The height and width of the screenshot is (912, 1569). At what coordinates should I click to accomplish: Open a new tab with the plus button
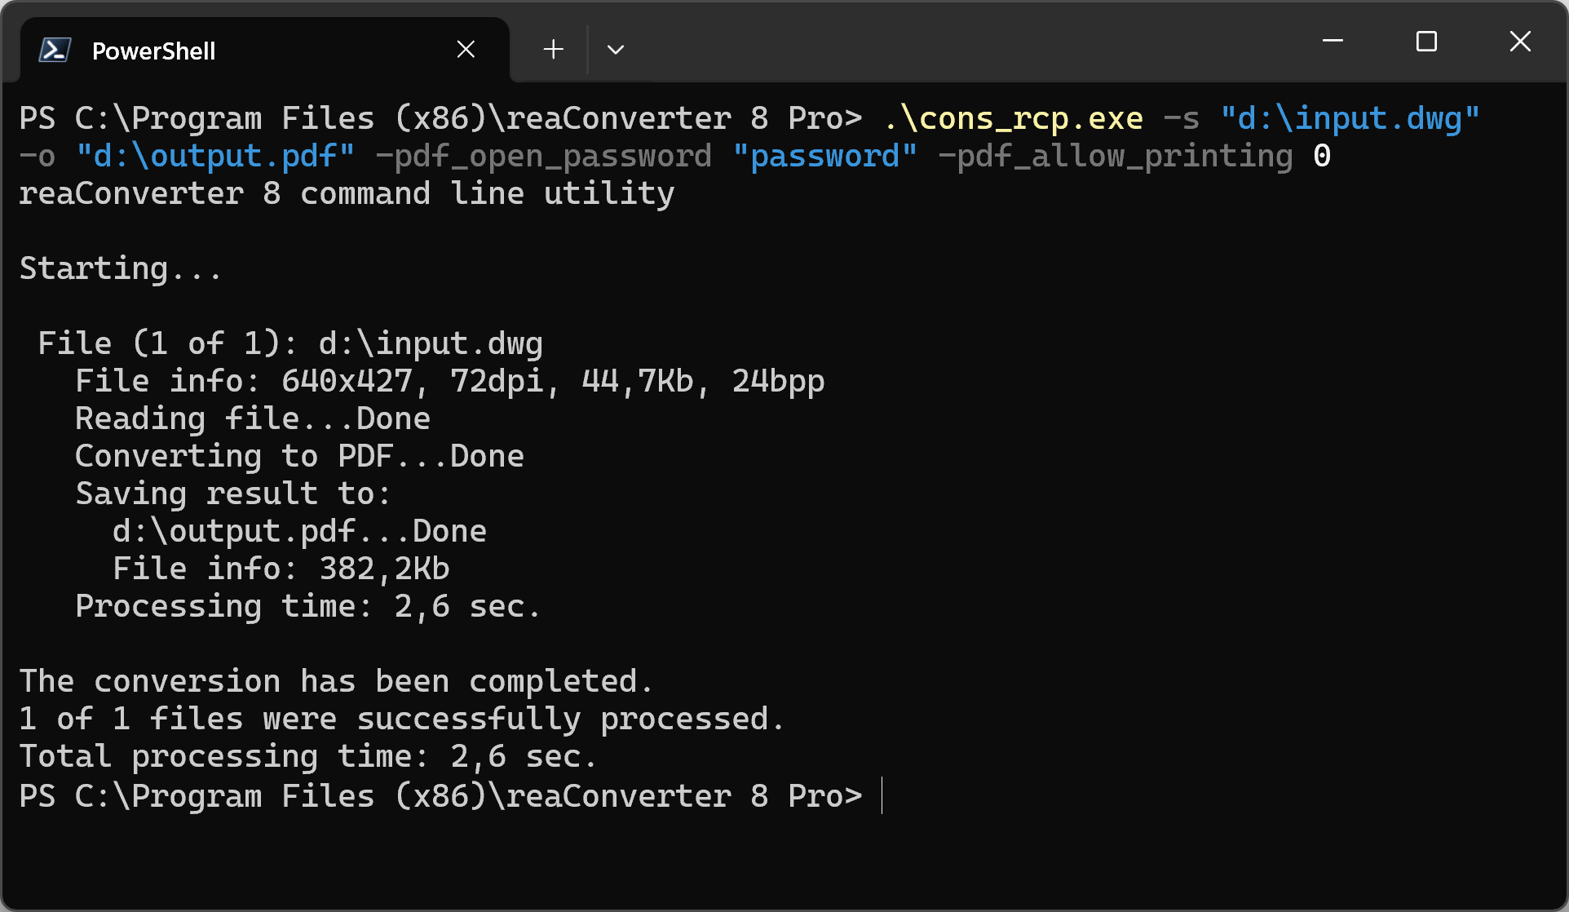click(x=553, y=50)
